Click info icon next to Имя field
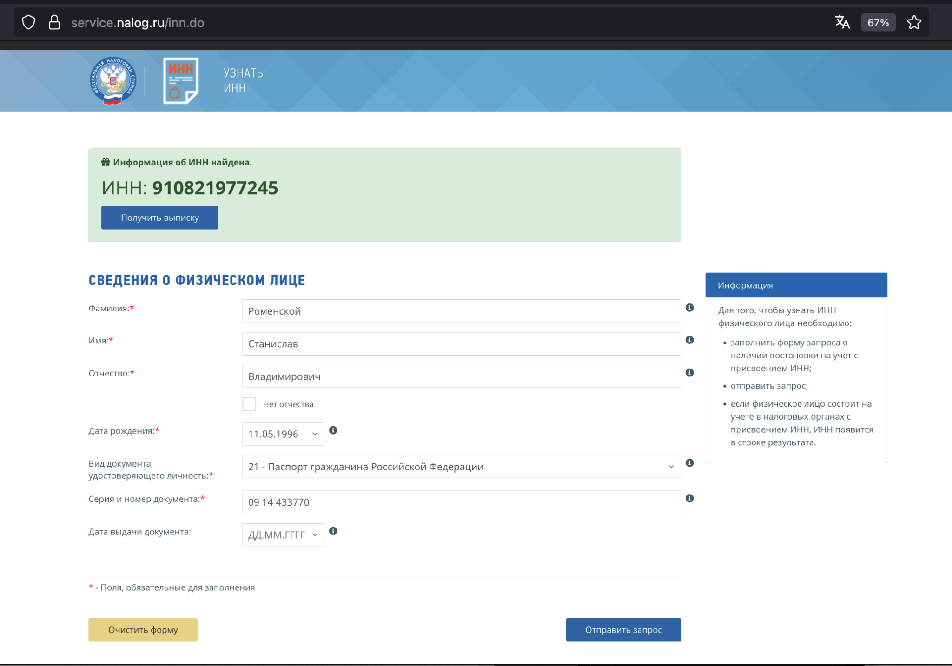 (690, 340)
